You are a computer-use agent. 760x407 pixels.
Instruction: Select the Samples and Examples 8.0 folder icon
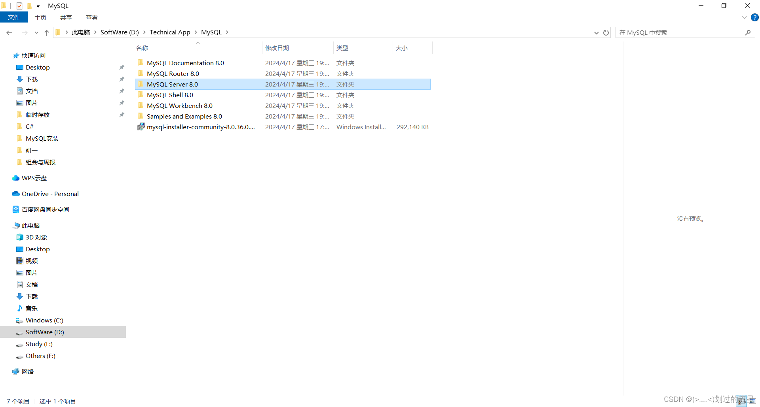point(141,116)
